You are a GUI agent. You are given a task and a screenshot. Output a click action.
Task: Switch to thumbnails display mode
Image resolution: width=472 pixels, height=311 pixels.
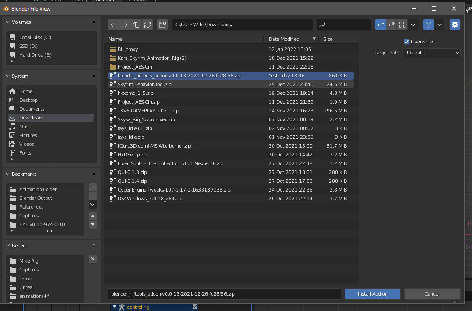[x=402, y=25]
